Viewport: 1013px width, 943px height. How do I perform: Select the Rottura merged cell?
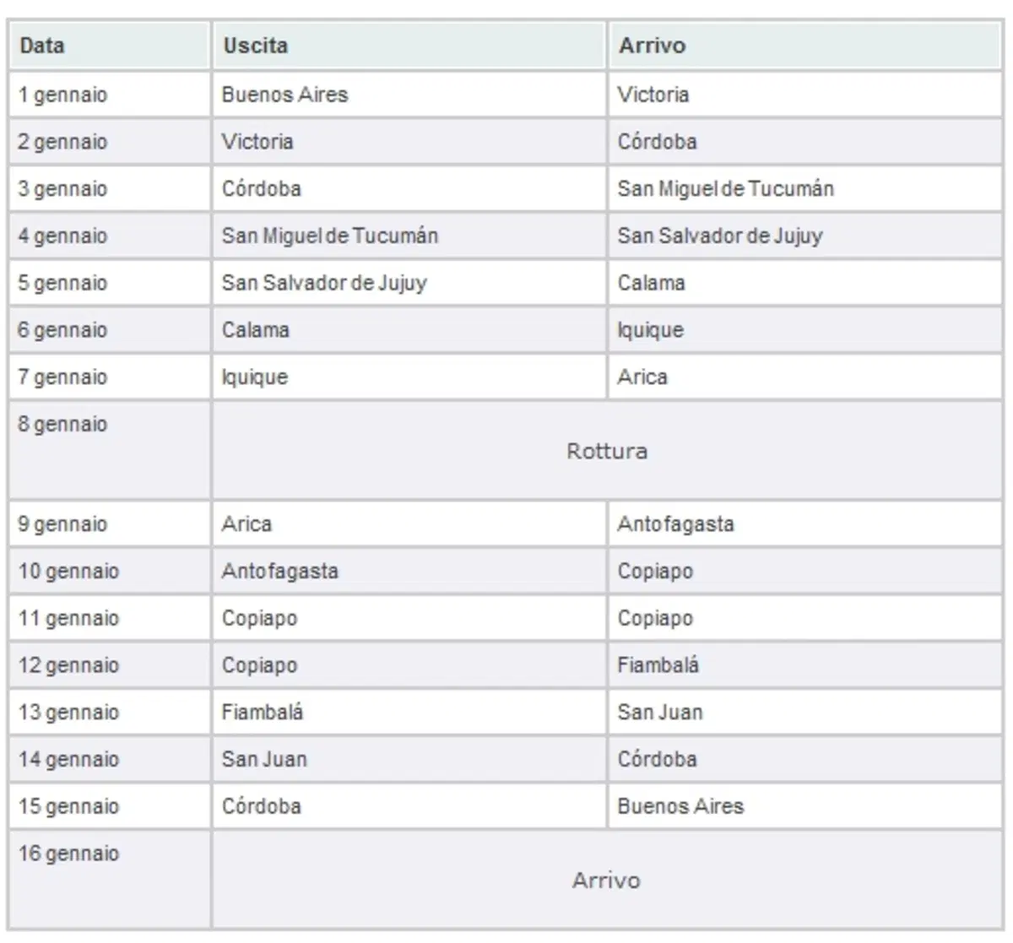click(607, 451)
